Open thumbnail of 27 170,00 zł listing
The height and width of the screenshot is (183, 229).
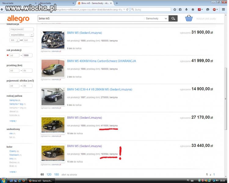coord(53,125)
